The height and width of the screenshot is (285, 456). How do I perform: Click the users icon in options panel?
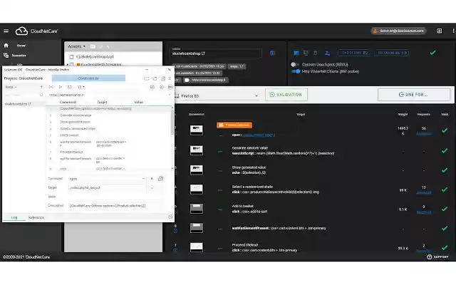coord(327,53)
